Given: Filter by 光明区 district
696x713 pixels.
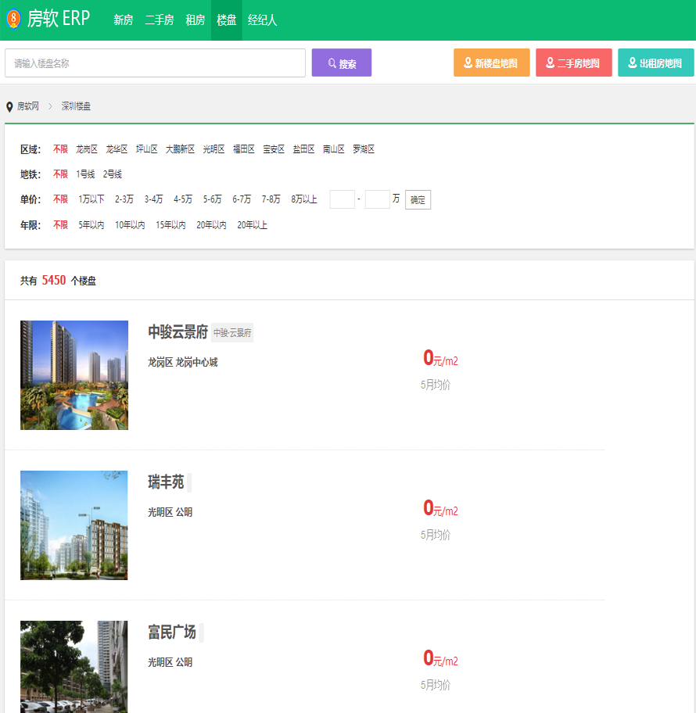Looking at the screenshot, I should [x=213, y=149].
